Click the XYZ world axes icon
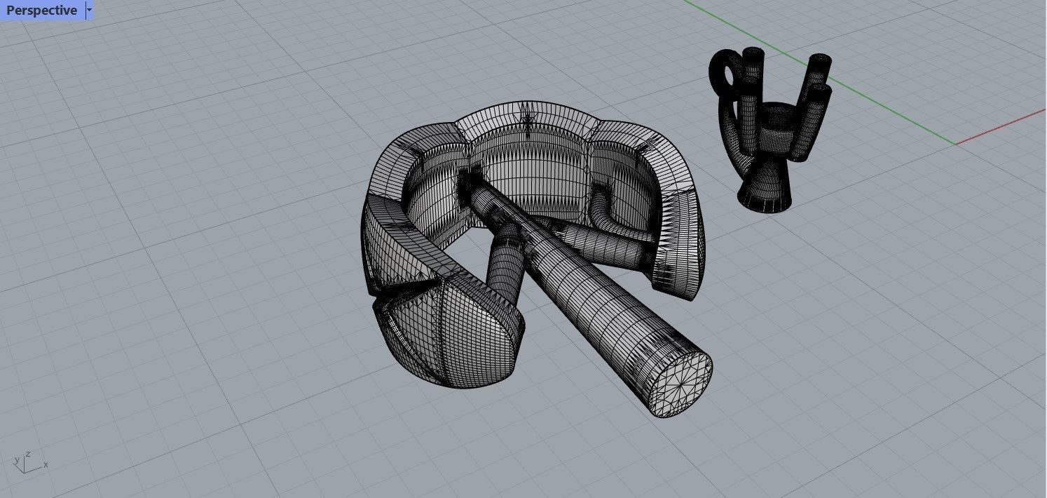Viewport: 1047px width, 498px height. [29, 462]
